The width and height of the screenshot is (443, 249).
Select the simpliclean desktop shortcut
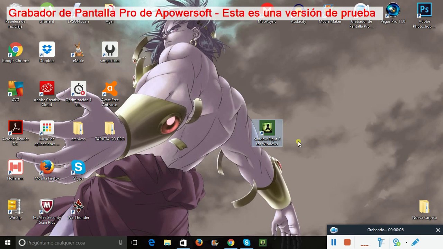(110, 53)
